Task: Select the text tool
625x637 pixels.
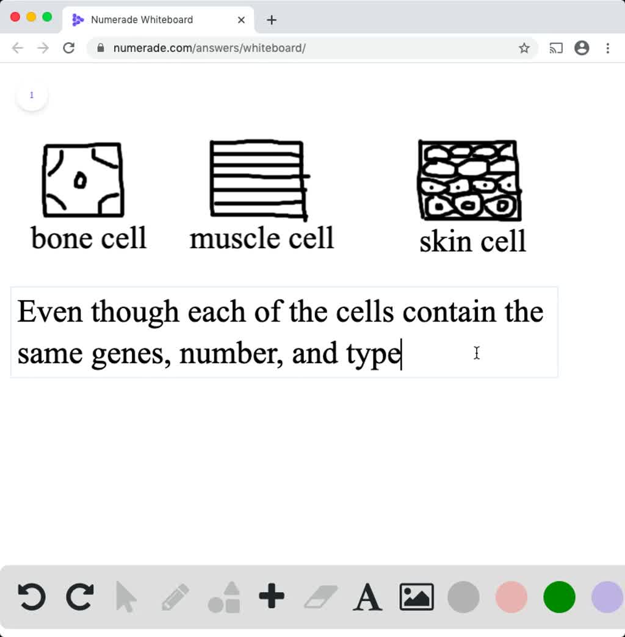Action: 368,597
